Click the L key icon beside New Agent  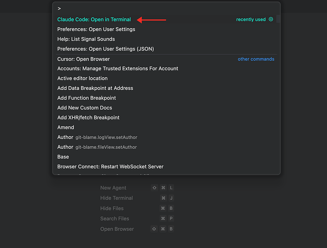click(171, 188)
